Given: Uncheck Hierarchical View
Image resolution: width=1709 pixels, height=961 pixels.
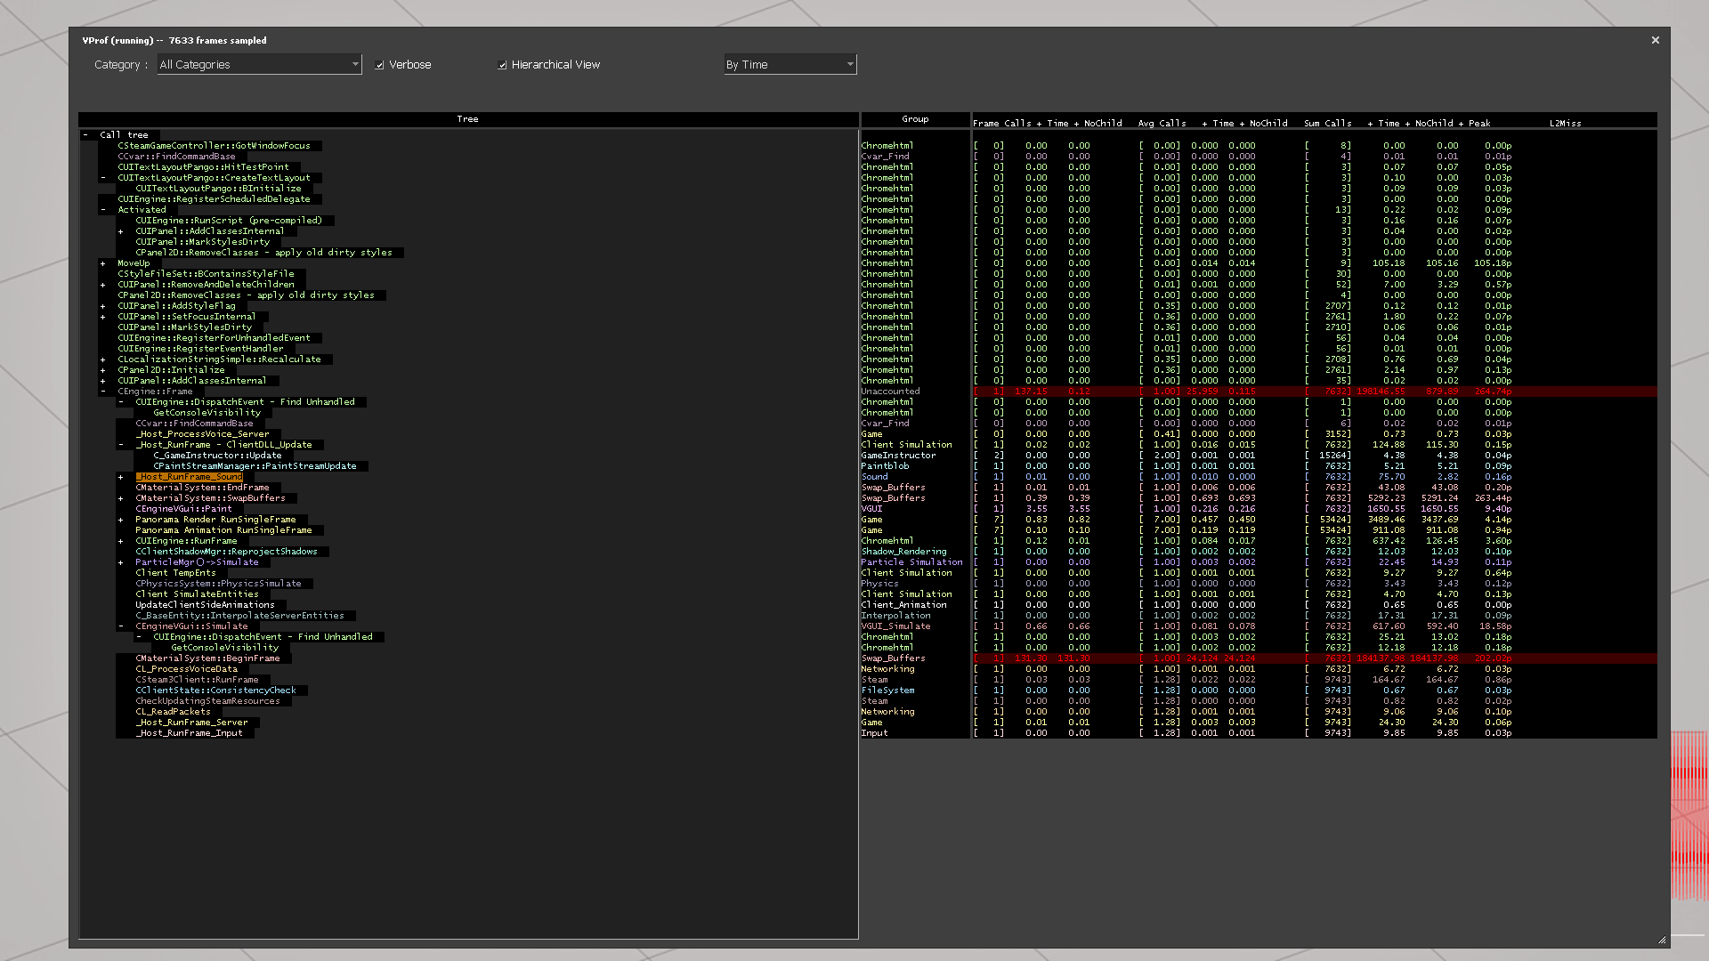Looking at the screenshot, I should pos(503,64).
